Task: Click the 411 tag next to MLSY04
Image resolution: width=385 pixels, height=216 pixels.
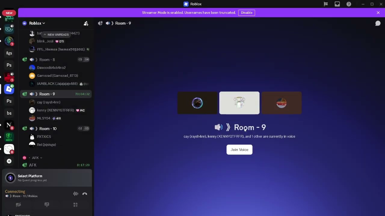Action: [57, 118]
